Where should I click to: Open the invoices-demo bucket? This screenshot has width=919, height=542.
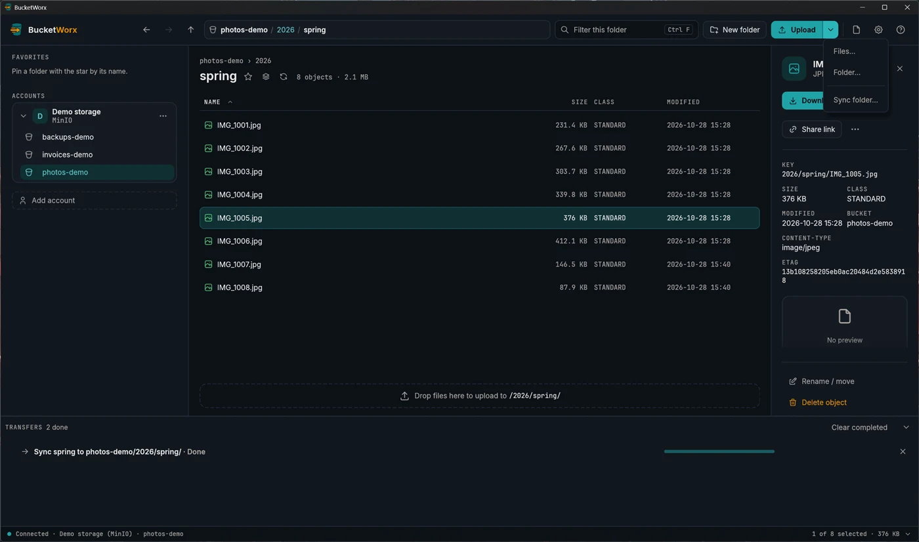[x=97, y=155]
